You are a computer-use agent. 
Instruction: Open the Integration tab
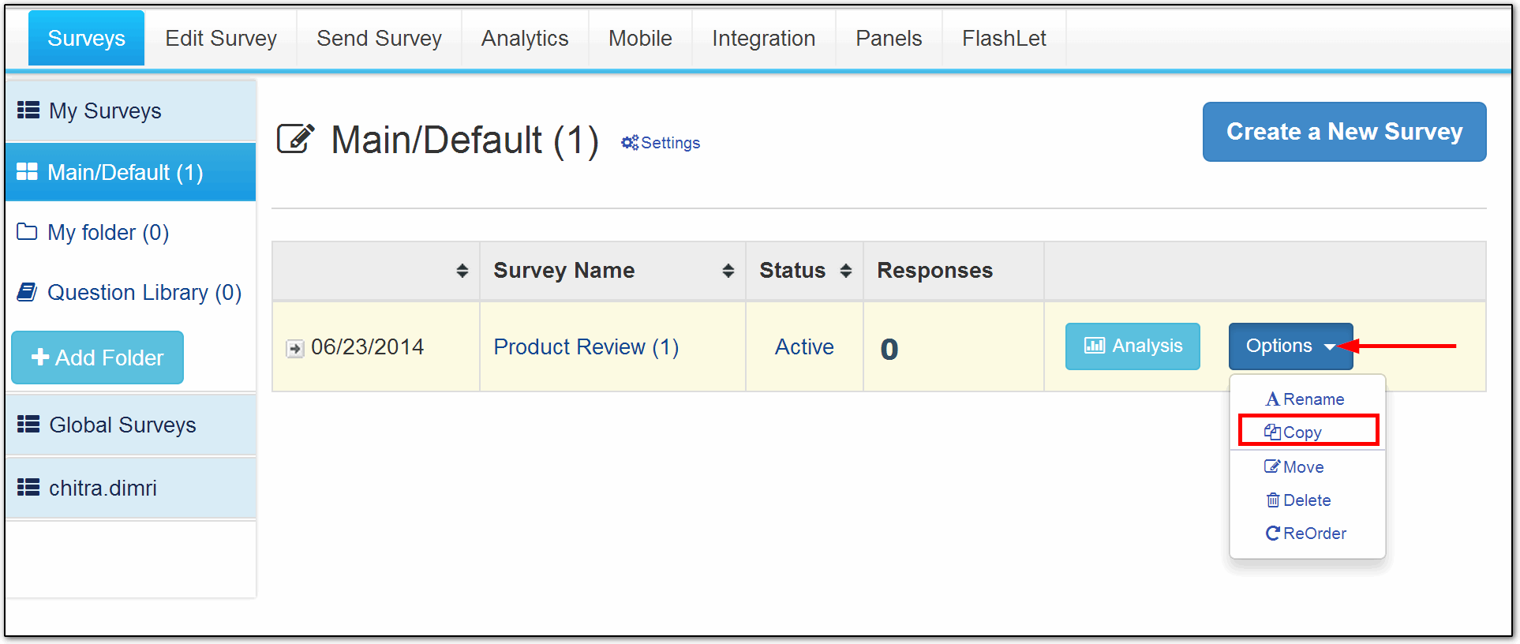click(763, 38)
